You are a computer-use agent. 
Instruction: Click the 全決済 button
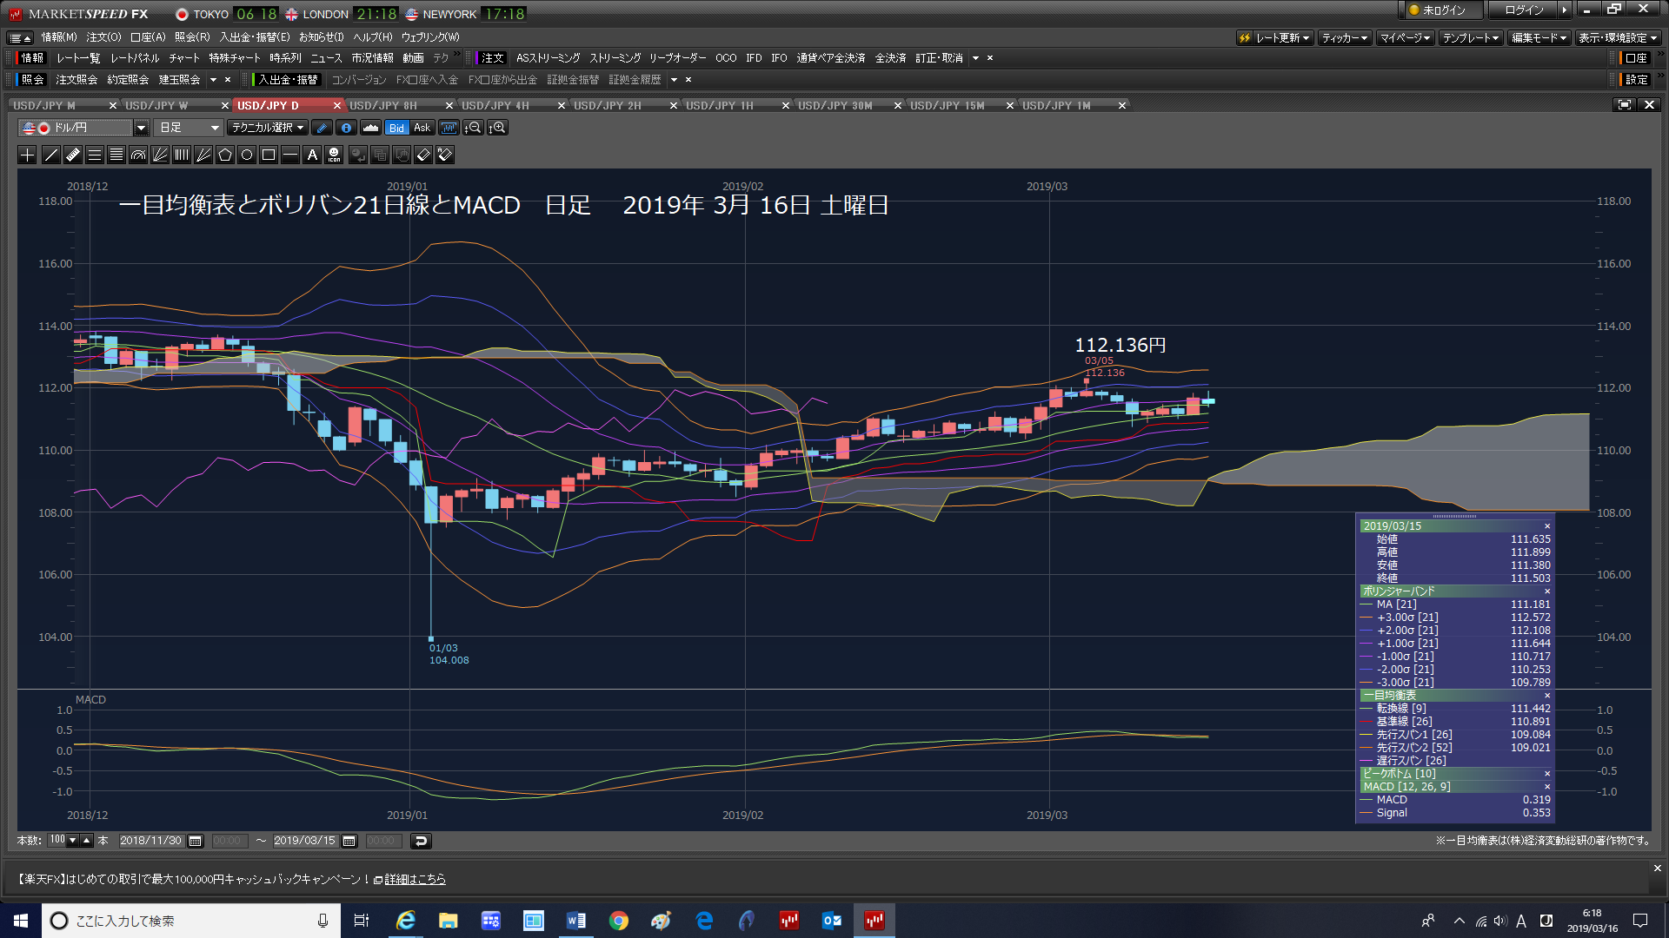pos(890,58)
